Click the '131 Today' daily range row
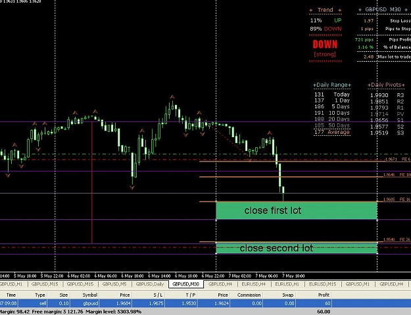The image size is (411, 315). pos(332,94)
